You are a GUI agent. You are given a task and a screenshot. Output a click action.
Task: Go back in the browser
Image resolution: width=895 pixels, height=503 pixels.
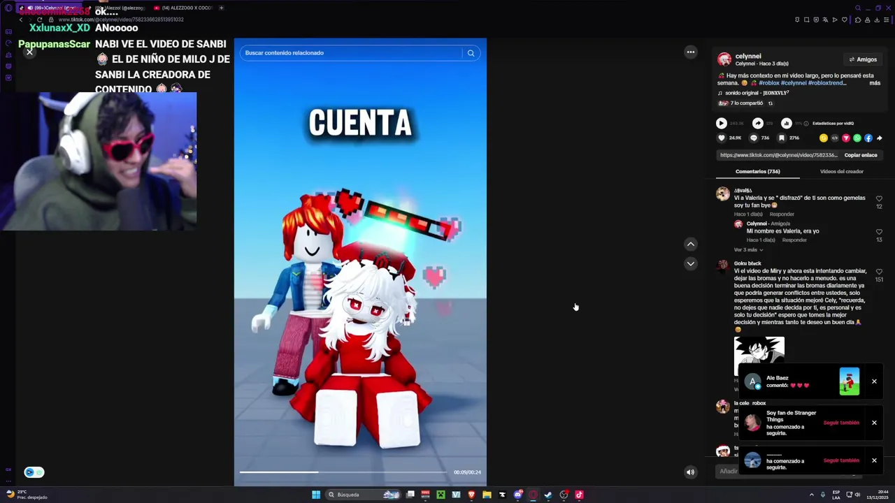click(x=21, y=20)
